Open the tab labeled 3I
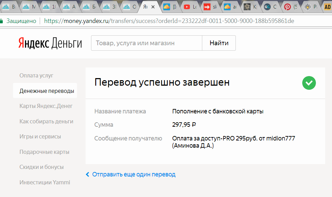 point(110,7)
